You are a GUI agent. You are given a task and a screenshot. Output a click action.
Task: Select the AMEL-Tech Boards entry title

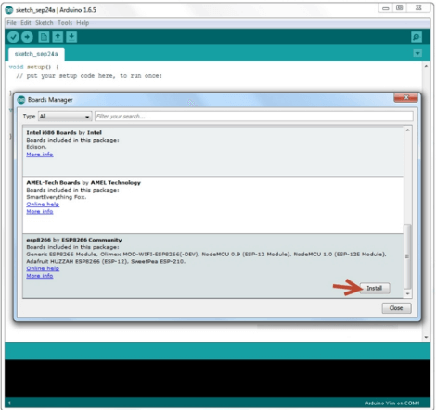coord(83,182)
